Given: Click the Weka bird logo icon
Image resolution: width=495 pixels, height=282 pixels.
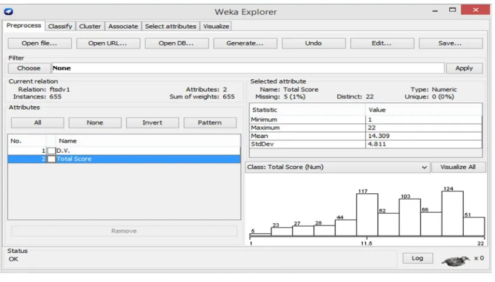Looking at the screenshot, I should click(x=8, y=12).
